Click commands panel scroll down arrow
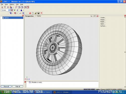This screenshot has width=126, height=94. (125, 87)
